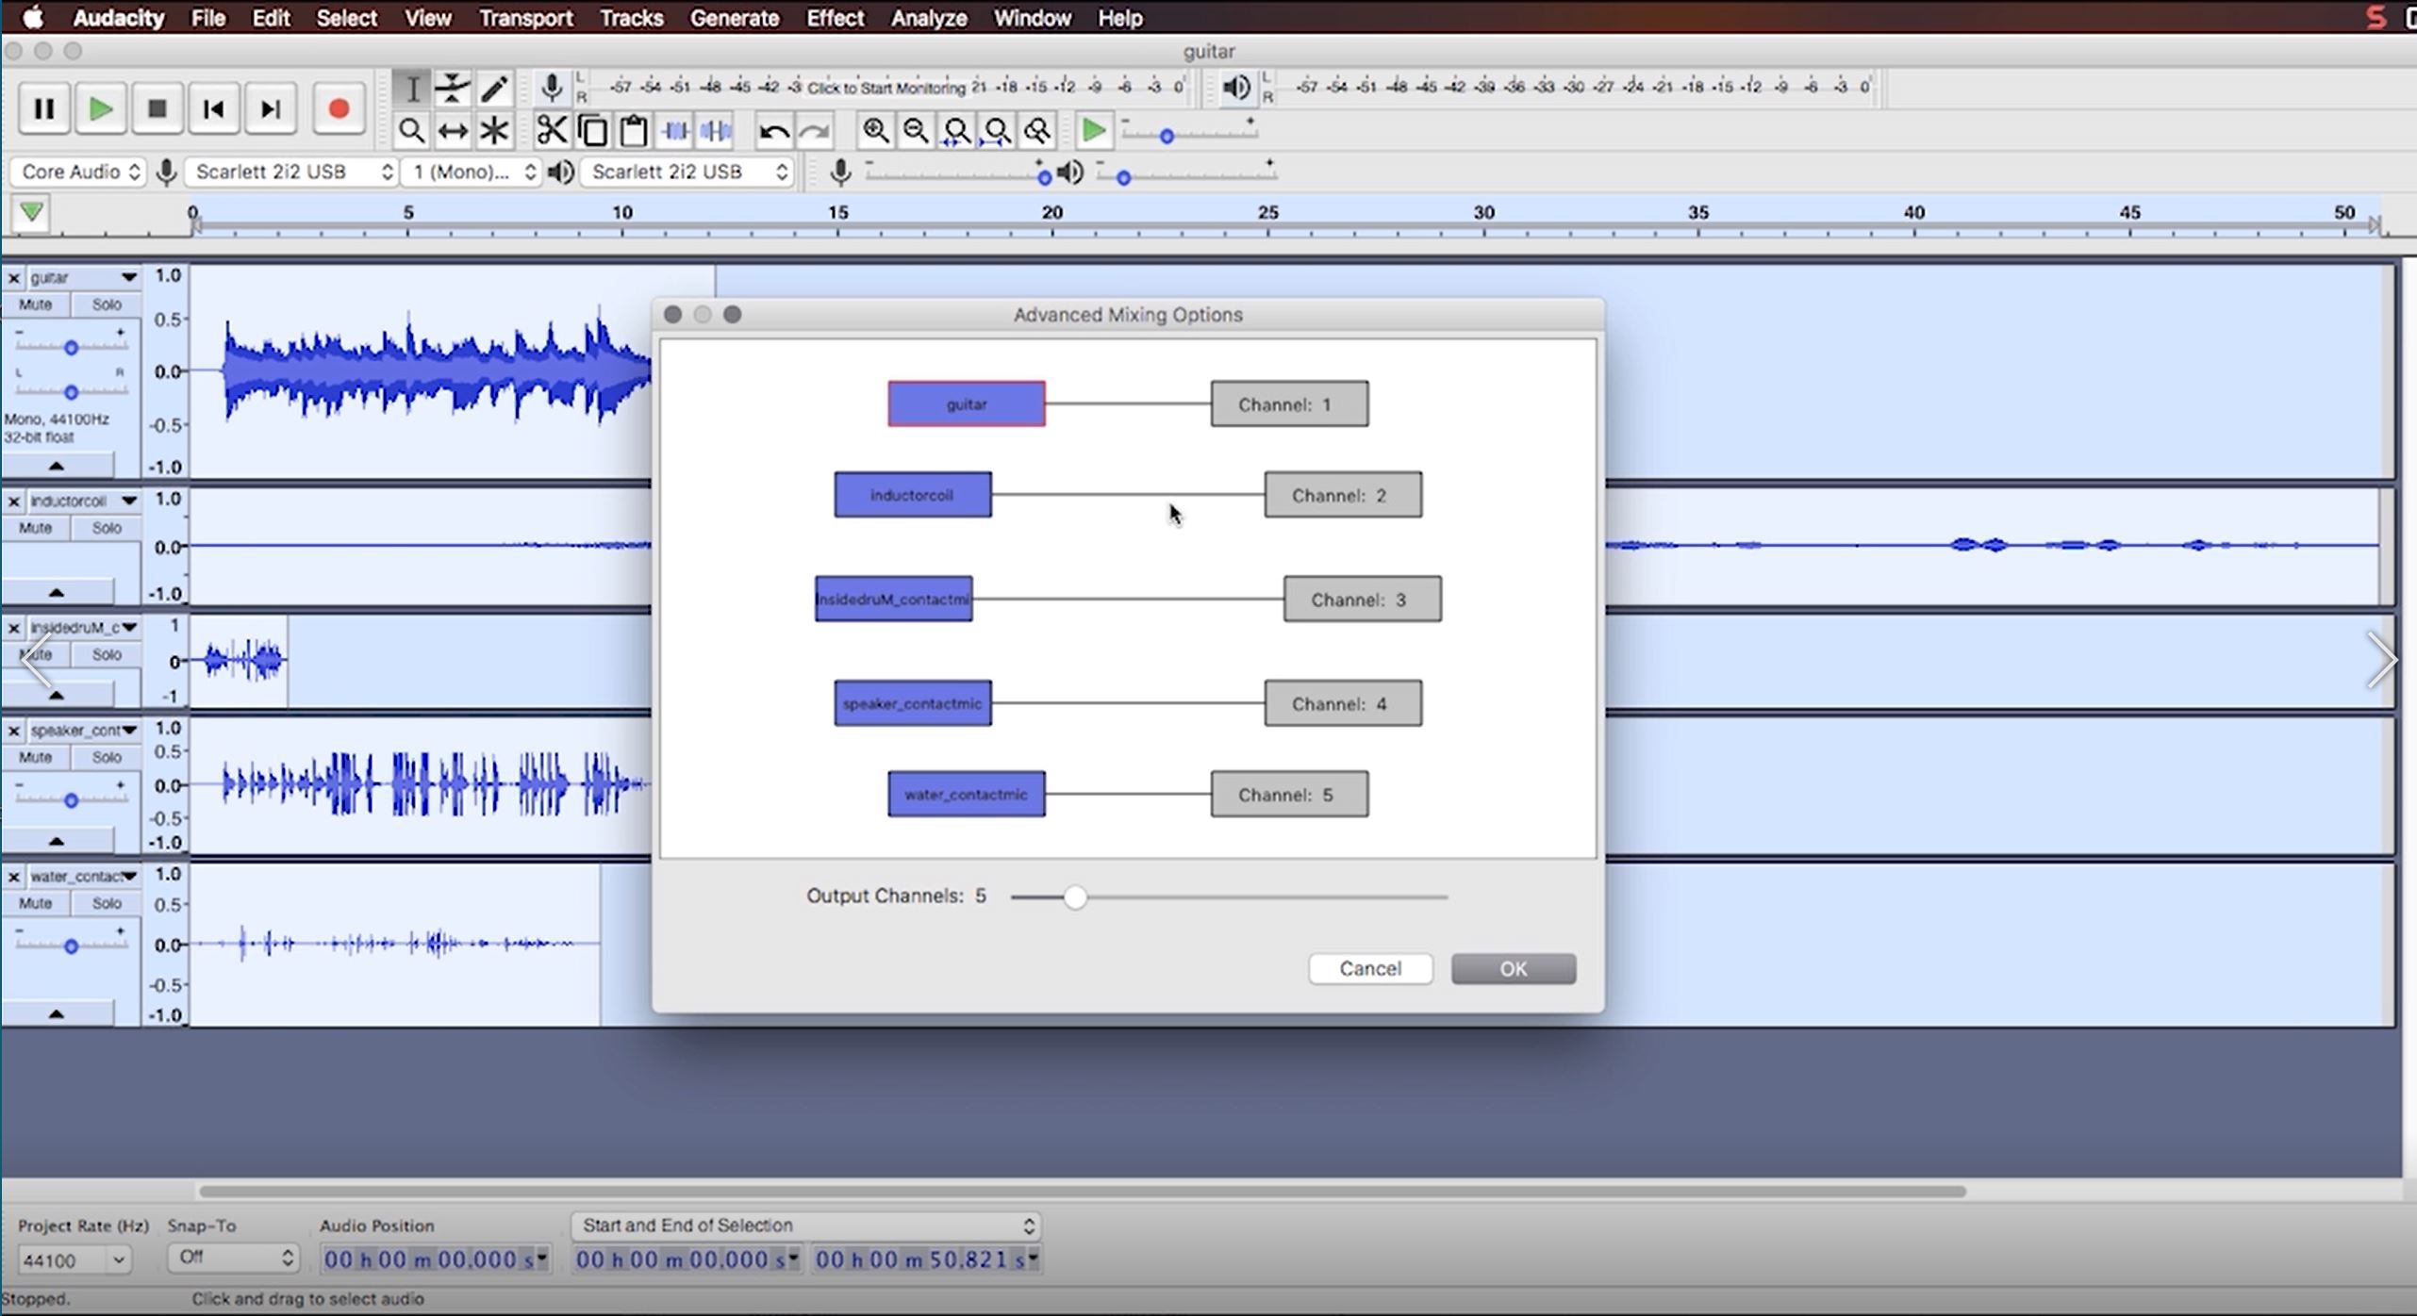Select the Draw (pencil) tool
This screenshot has height=1316, width=2417.
coord(494,89)
